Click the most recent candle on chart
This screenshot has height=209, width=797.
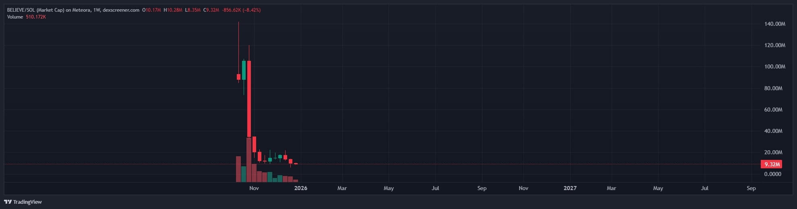coord(296,163)
